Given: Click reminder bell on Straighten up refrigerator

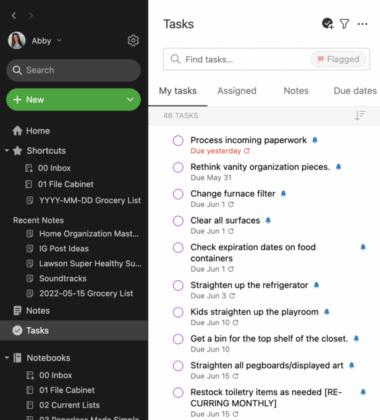Looking at the screenshot, I should click(x=316, y=285).
